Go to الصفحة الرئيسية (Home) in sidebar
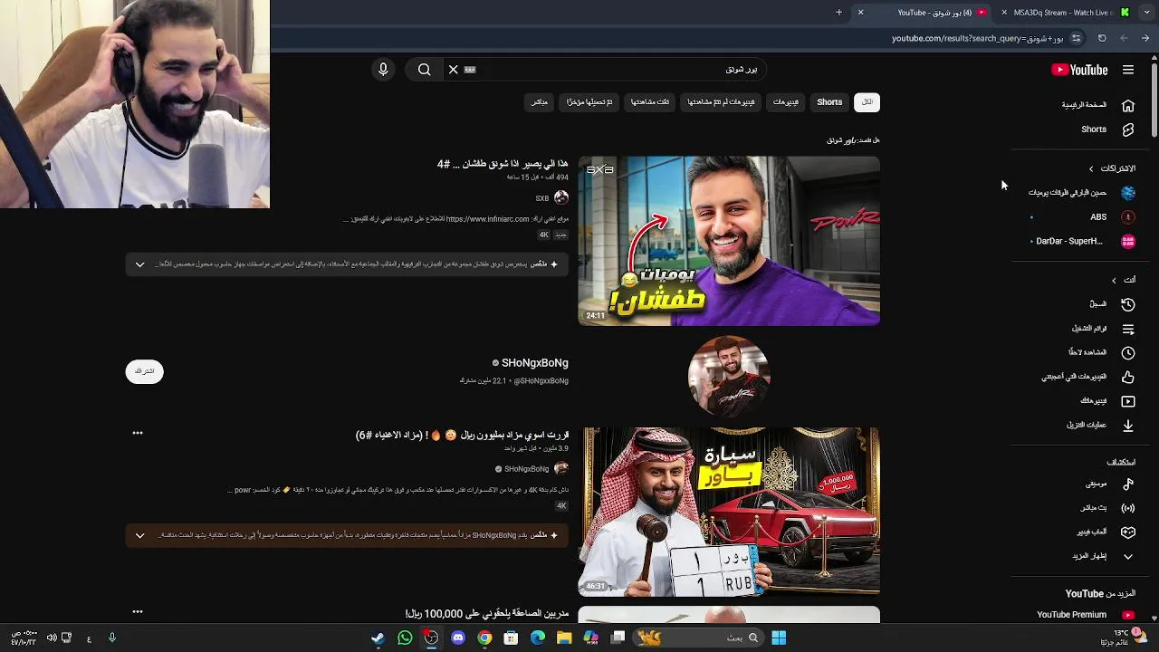Image resolution: width=1159 pixels, height=652 pixels. tap(1097, 105)
